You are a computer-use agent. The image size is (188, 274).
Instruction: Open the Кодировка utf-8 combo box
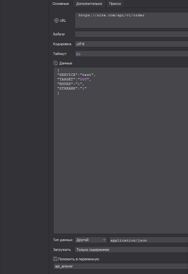(131, 44)
